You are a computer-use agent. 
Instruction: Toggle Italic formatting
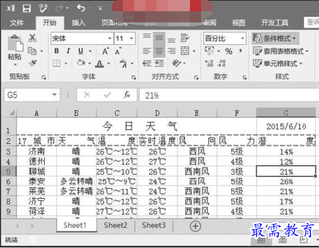point(68,51)
